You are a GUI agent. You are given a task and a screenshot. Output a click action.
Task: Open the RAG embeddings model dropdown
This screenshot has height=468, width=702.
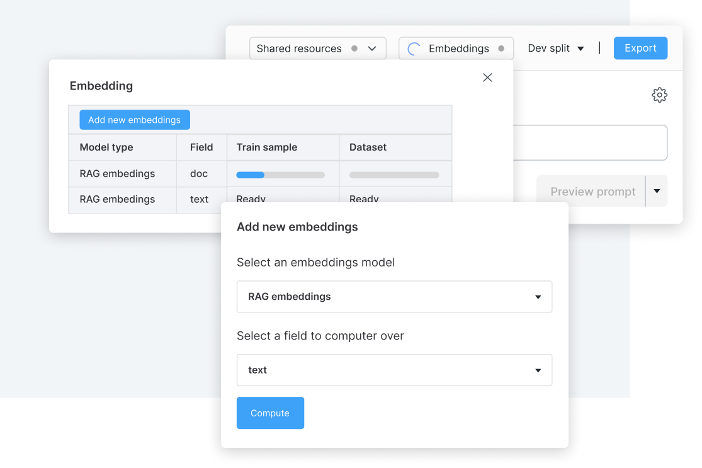pos(394,297)
